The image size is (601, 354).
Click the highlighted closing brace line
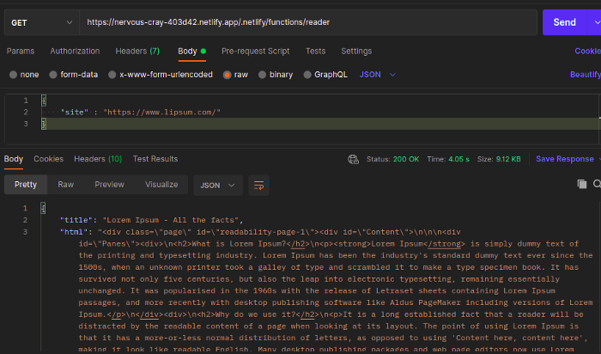click(321, 124)
